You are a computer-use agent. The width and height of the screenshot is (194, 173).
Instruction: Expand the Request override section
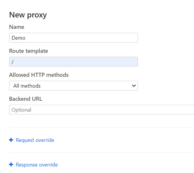pos(32,140)
